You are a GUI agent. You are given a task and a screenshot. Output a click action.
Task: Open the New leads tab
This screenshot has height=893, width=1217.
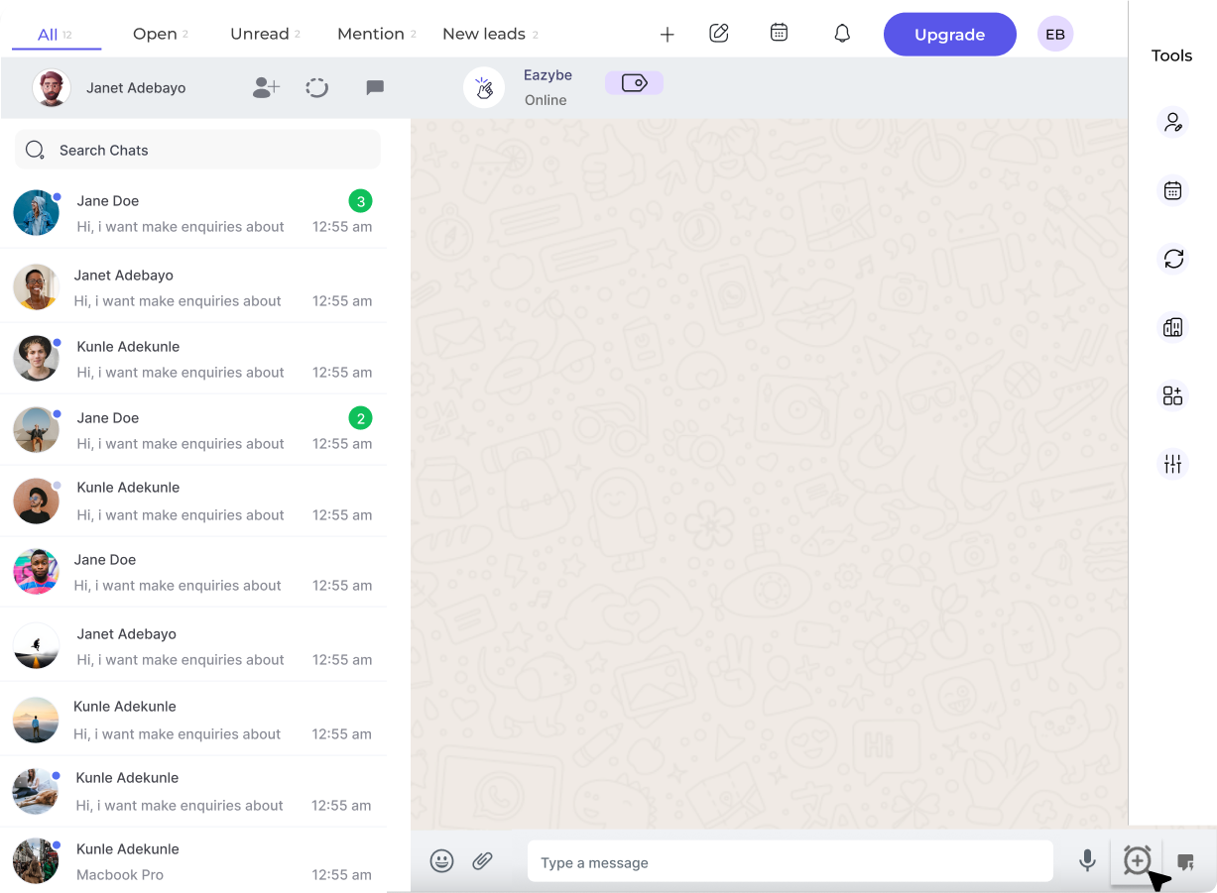click(491, 34)
